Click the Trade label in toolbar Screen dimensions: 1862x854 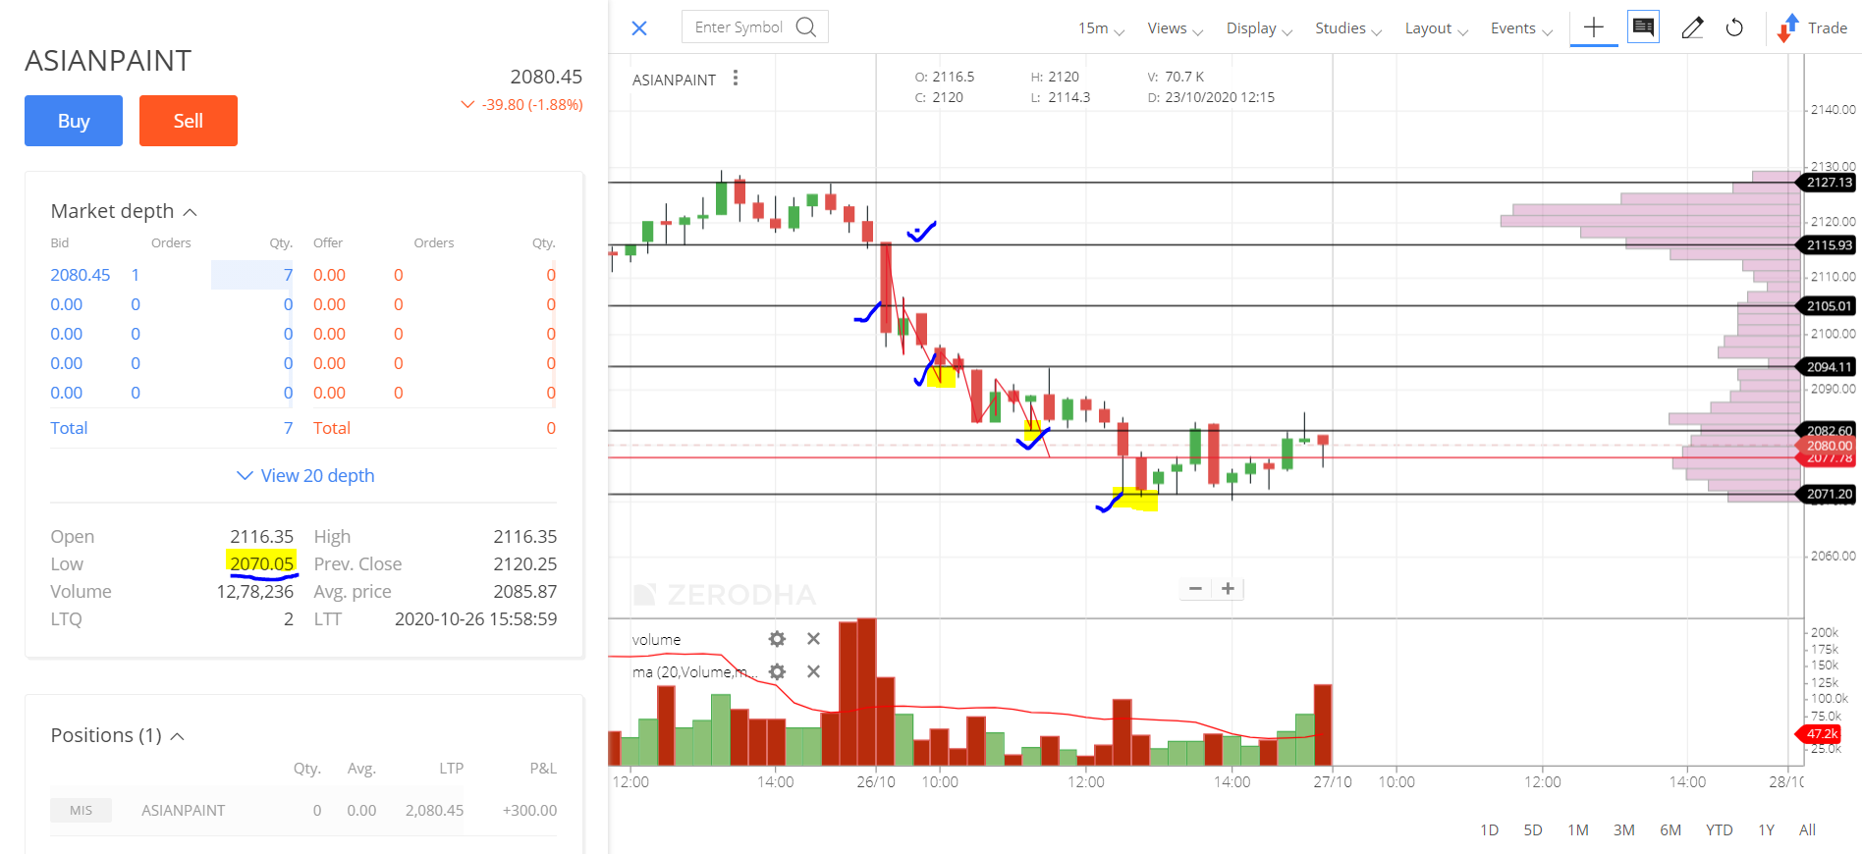click(1828, 28)
